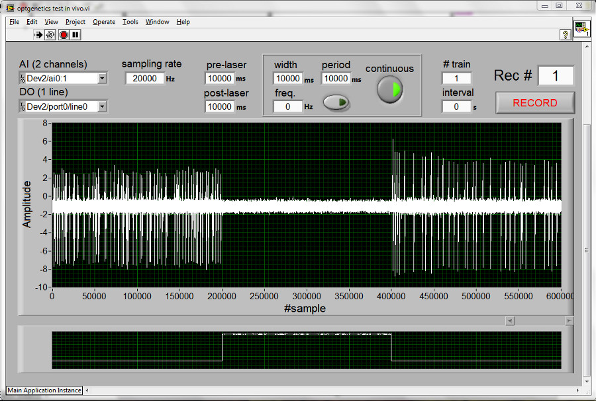Click the vertical scrollbar on the right
This screenshot has height=401, width=596.
click(x=586, y=250)
